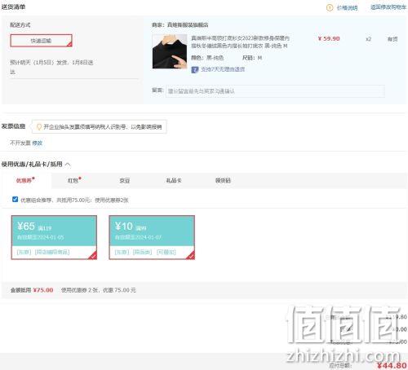The image size is (408, 370).
Task: Select the express delivery shipping option
Action: tap(41, 41)
